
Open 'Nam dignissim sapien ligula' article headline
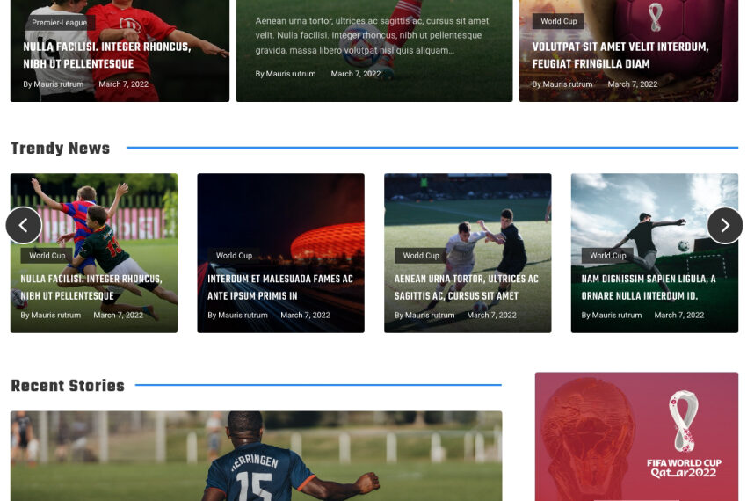pos(648,287)
